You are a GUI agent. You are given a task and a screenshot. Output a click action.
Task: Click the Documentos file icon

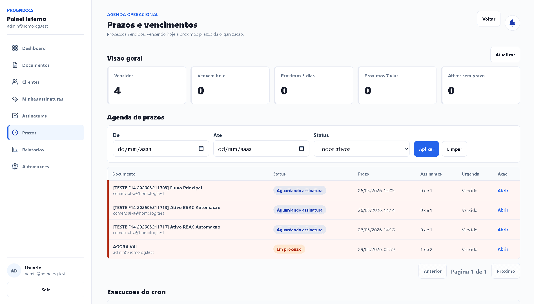pyautogui.click(x=15, y=65)
